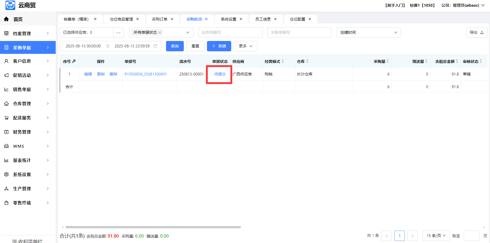This screenshot has width=490, height=243.
Task: Click the horizontal table scrollbar
Action: point(153,227)
